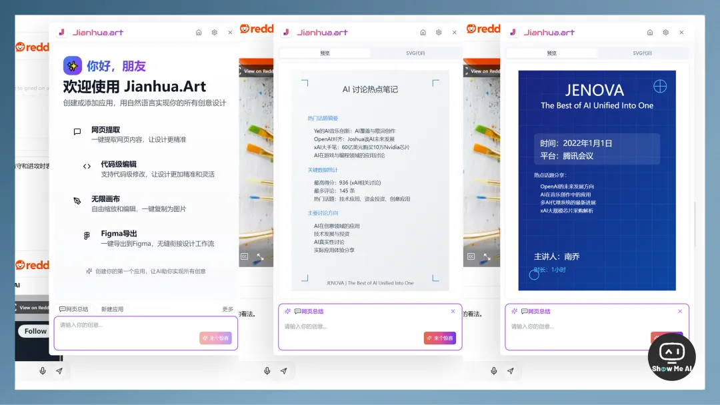Image resolution: width=720 pixels, height=405 pixels.
Task: Open home in the AI 讨论热点笔记 panel
Action: coord(423,33)
